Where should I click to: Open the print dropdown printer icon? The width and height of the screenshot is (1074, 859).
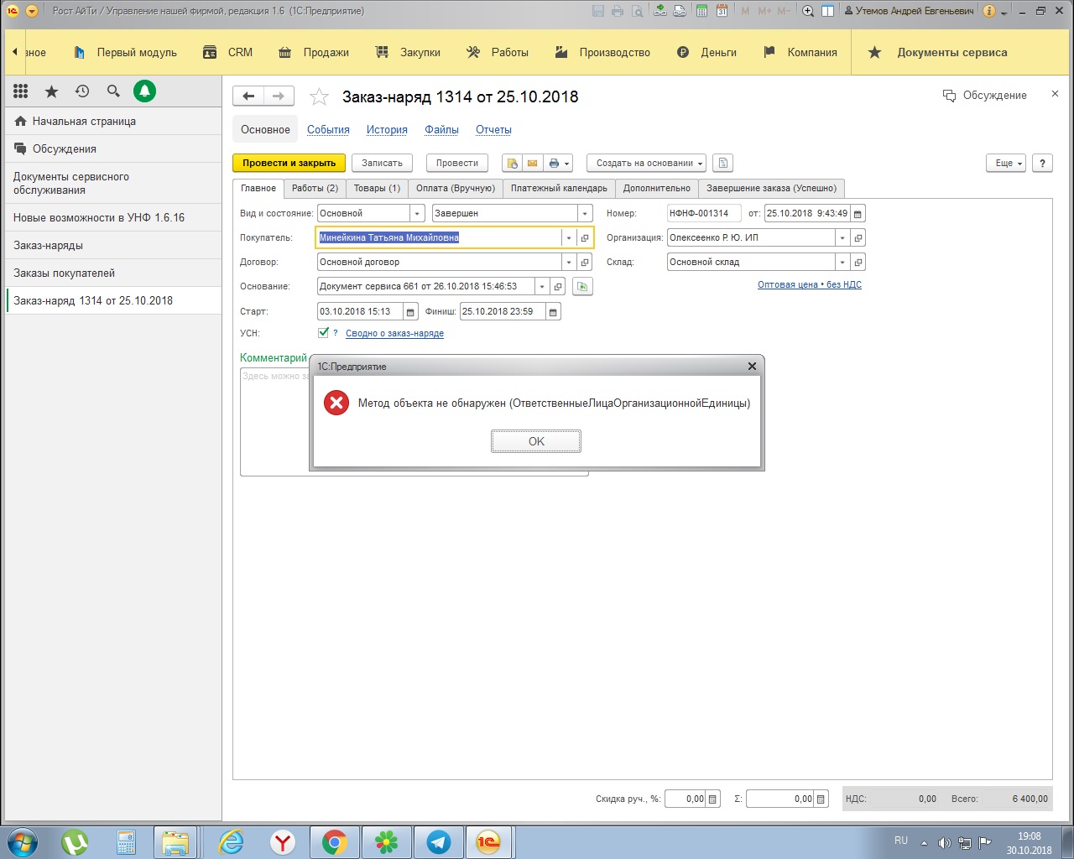pyautogui.click(x=559, y=164)
